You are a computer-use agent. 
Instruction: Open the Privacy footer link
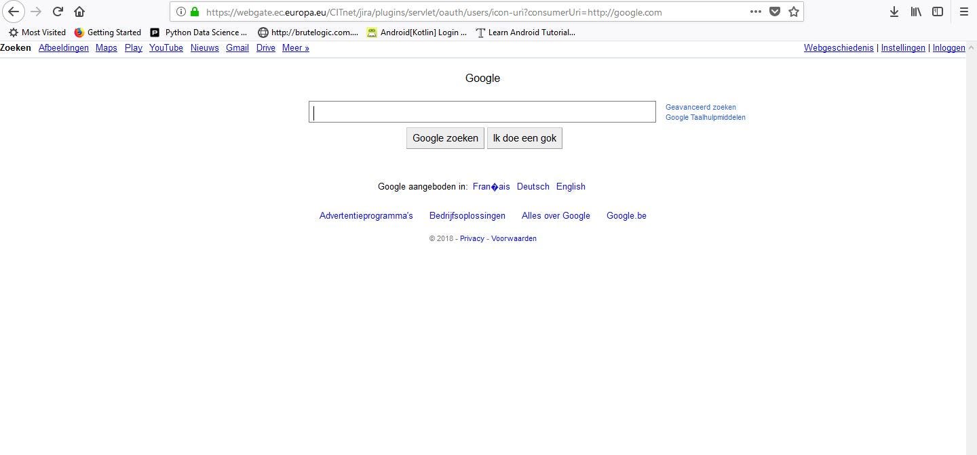pyautogui.click(x=472, y=238)
